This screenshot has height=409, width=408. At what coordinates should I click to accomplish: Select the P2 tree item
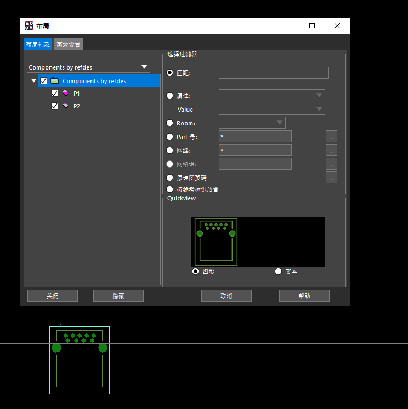tap(77, 106)
